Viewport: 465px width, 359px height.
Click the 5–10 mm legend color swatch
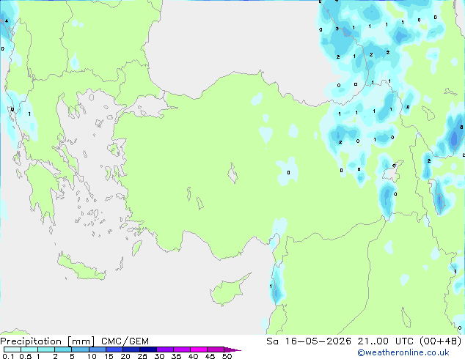(80, 349)
